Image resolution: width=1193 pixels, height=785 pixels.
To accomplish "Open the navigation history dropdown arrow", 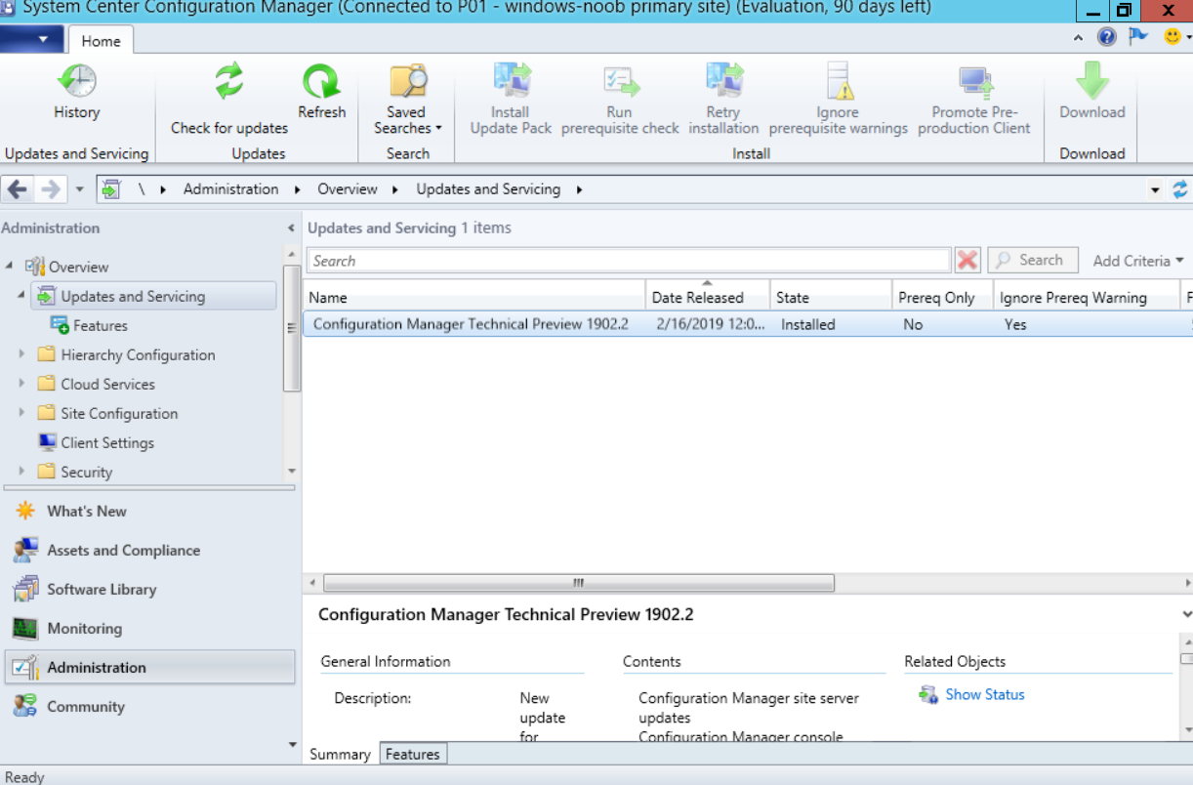I will [80, 190].
